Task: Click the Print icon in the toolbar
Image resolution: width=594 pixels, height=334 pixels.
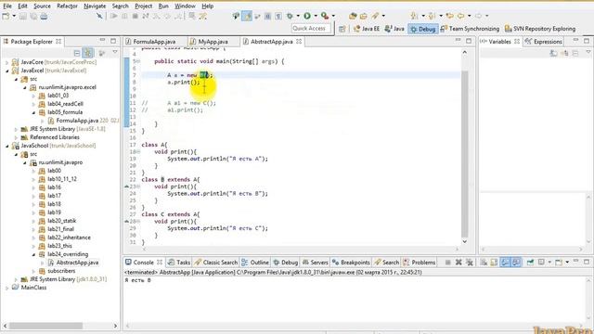Action: (44, 16)
